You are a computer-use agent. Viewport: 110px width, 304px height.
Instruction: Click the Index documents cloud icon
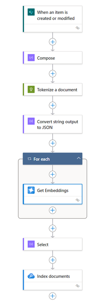tap(31, 276)
